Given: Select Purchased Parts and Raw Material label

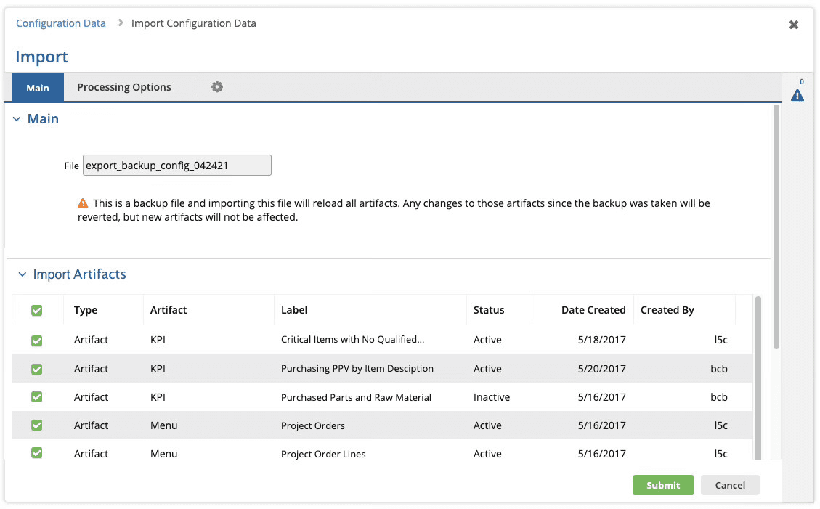Looking at the screenshot, I should click(x=356, y=397).
